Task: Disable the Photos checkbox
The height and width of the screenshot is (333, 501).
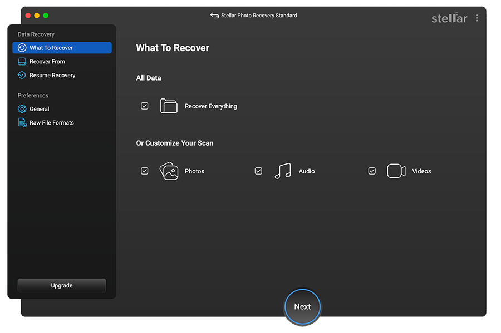Action: [144, 171]
